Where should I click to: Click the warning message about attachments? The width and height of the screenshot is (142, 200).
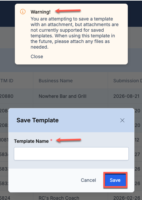tap(75, 33)
